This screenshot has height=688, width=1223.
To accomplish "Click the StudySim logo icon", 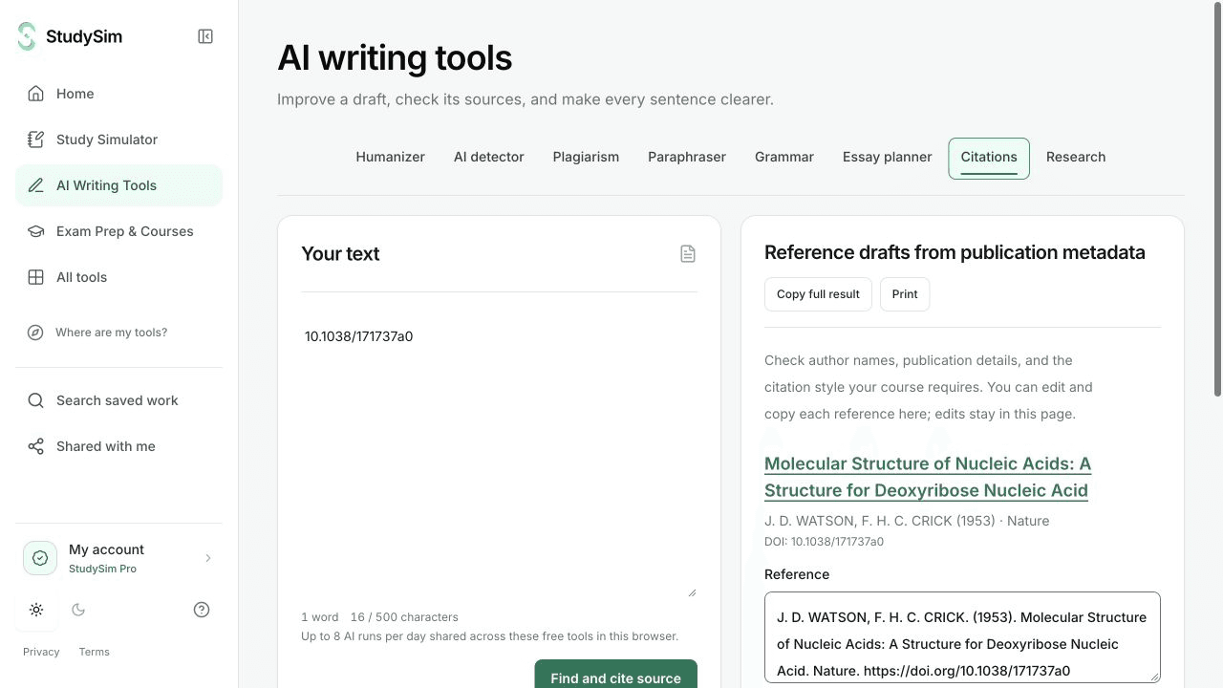I will (27, 36).
